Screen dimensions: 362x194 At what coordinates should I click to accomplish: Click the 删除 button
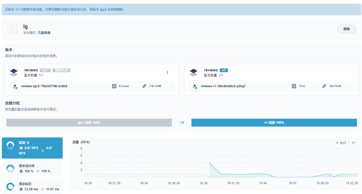click(x=346, y=29)
